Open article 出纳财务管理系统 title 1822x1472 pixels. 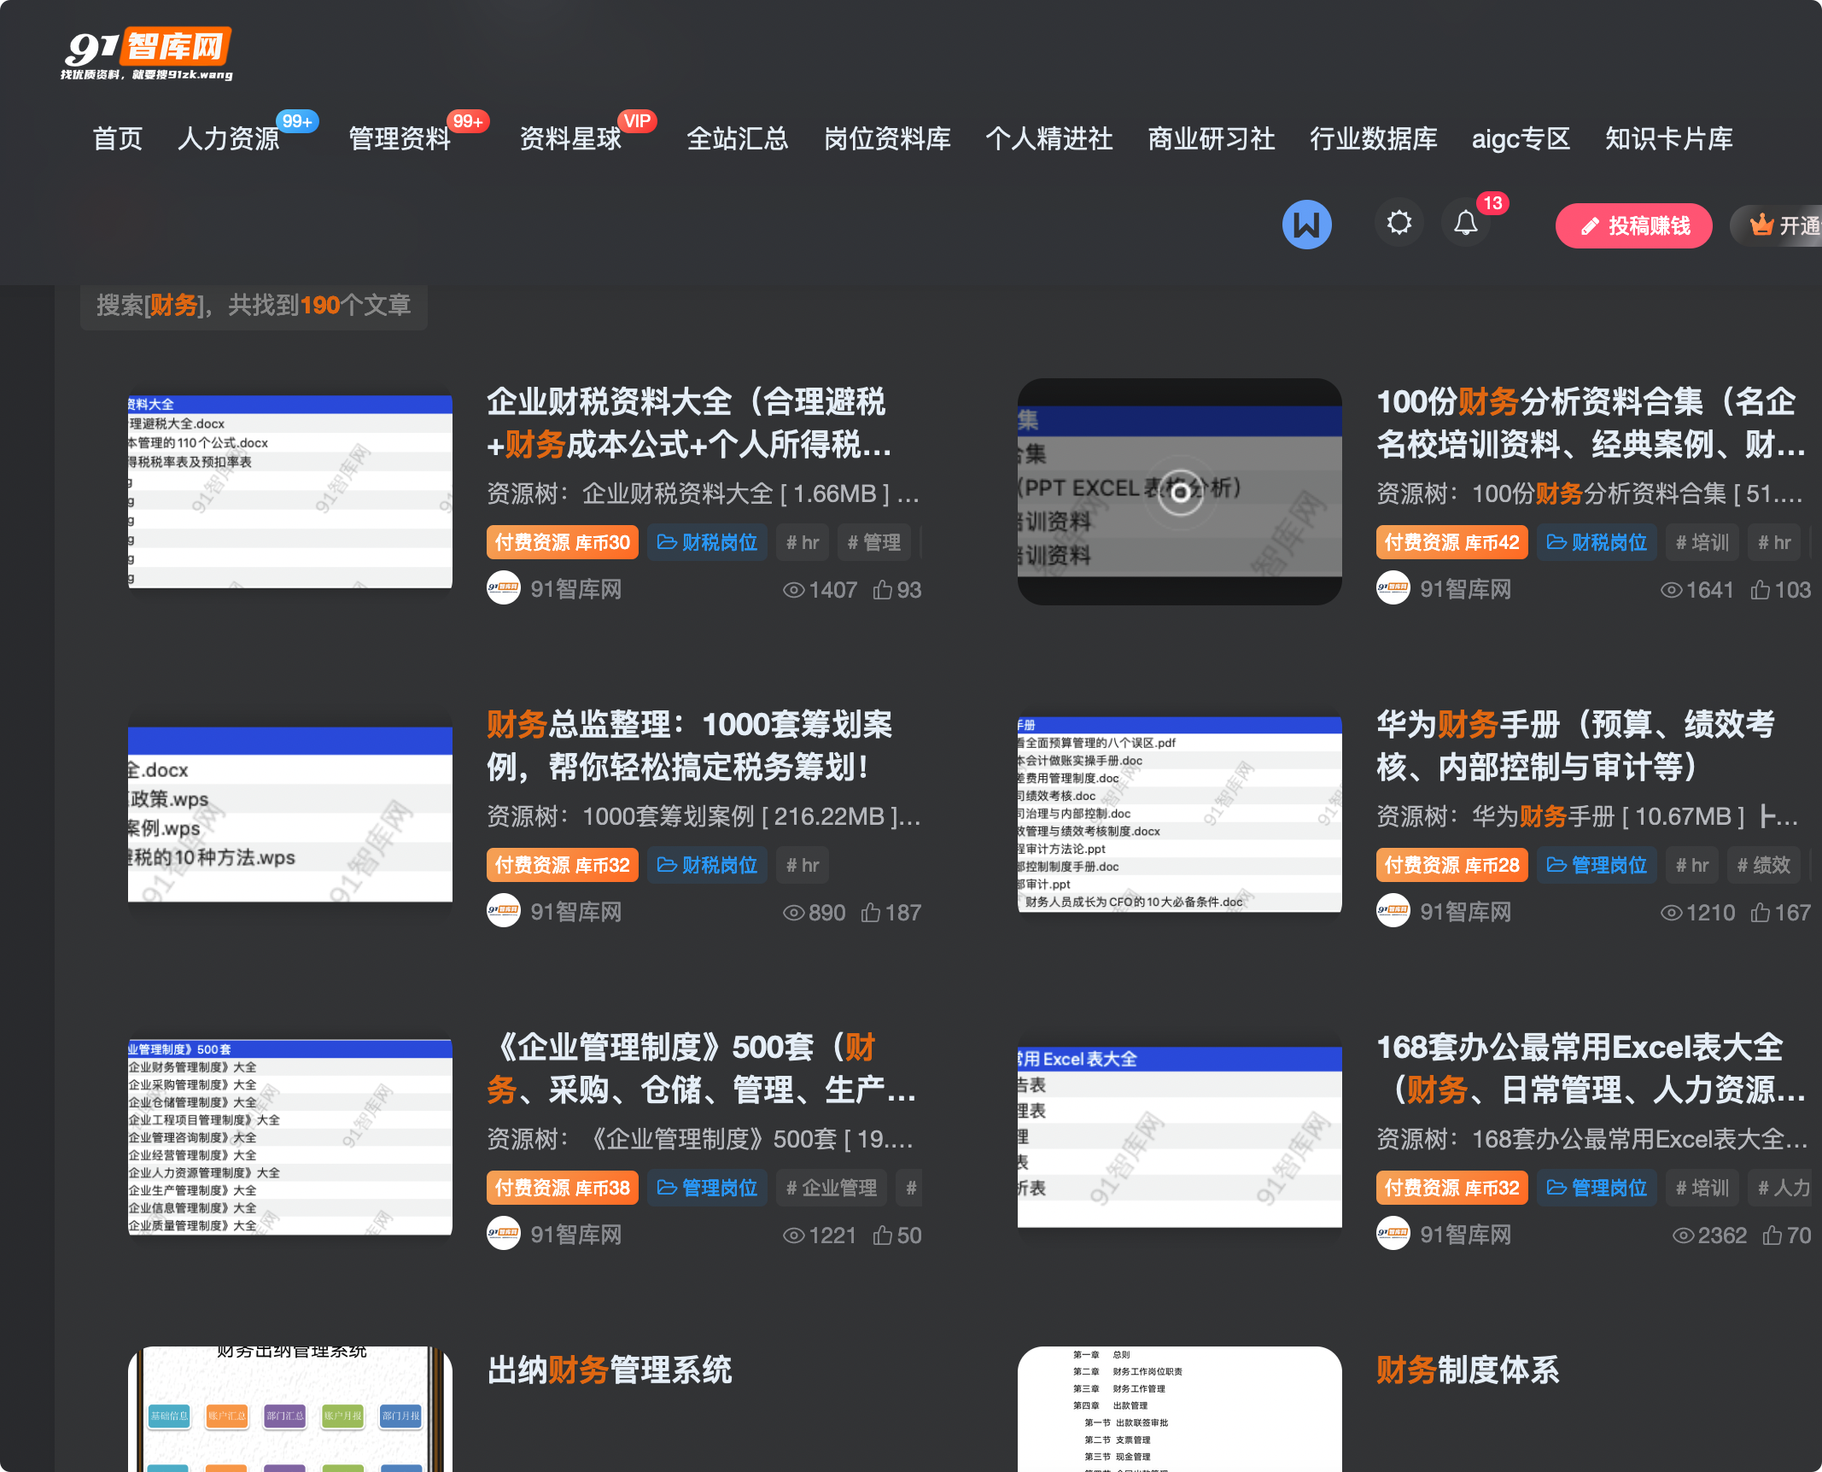pos(610,1370)
